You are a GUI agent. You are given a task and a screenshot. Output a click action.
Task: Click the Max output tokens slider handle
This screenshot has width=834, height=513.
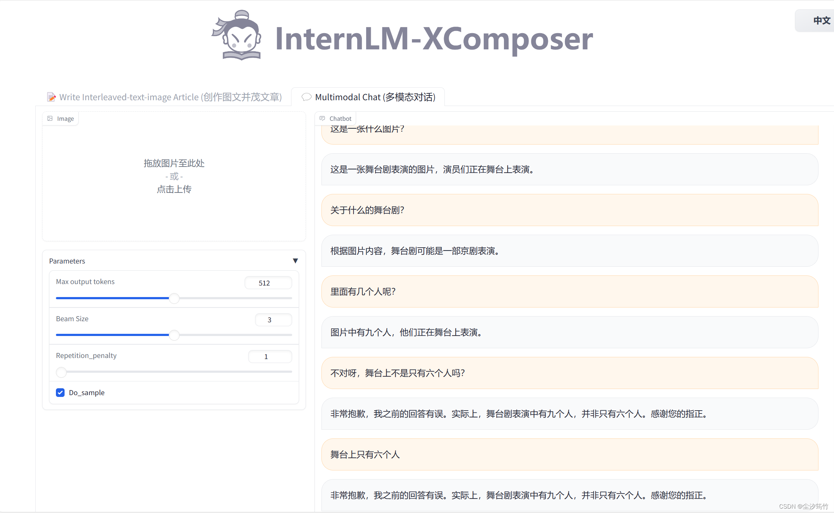coord(174,298)
